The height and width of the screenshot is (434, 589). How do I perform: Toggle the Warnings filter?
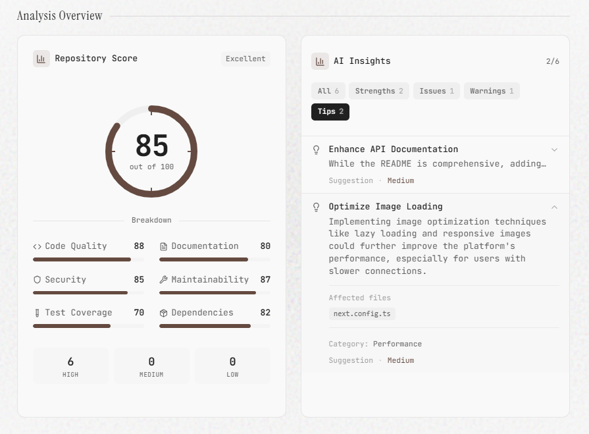coord(492,91)
